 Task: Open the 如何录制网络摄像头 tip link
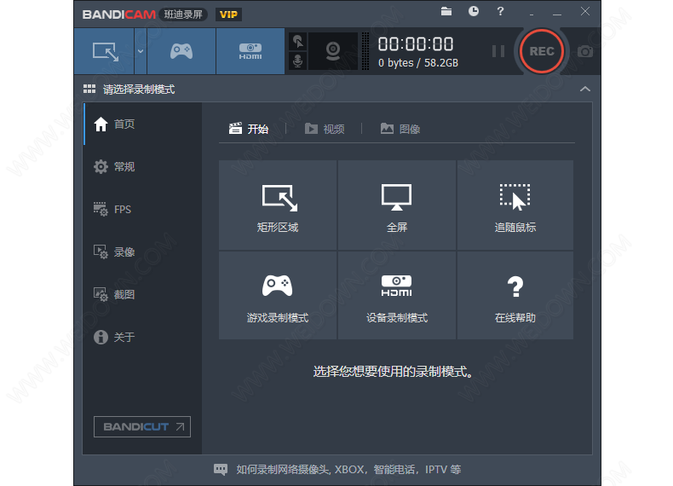348,470
